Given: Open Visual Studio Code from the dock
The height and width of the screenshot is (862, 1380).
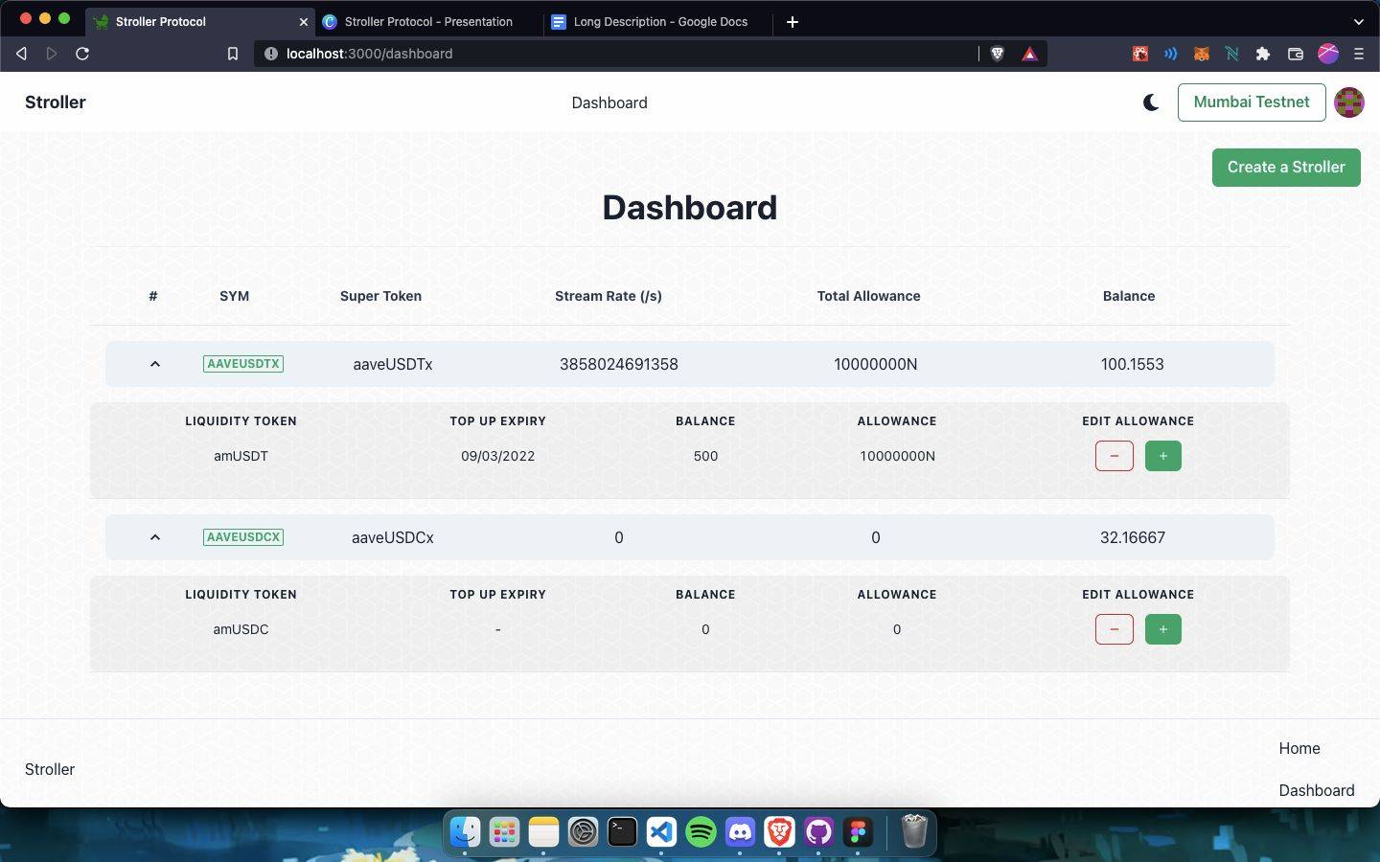Looking at the screenshot, I should click(x=661, y=831).
